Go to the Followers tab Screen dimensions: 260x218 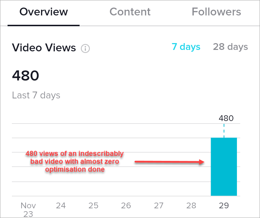216,12
